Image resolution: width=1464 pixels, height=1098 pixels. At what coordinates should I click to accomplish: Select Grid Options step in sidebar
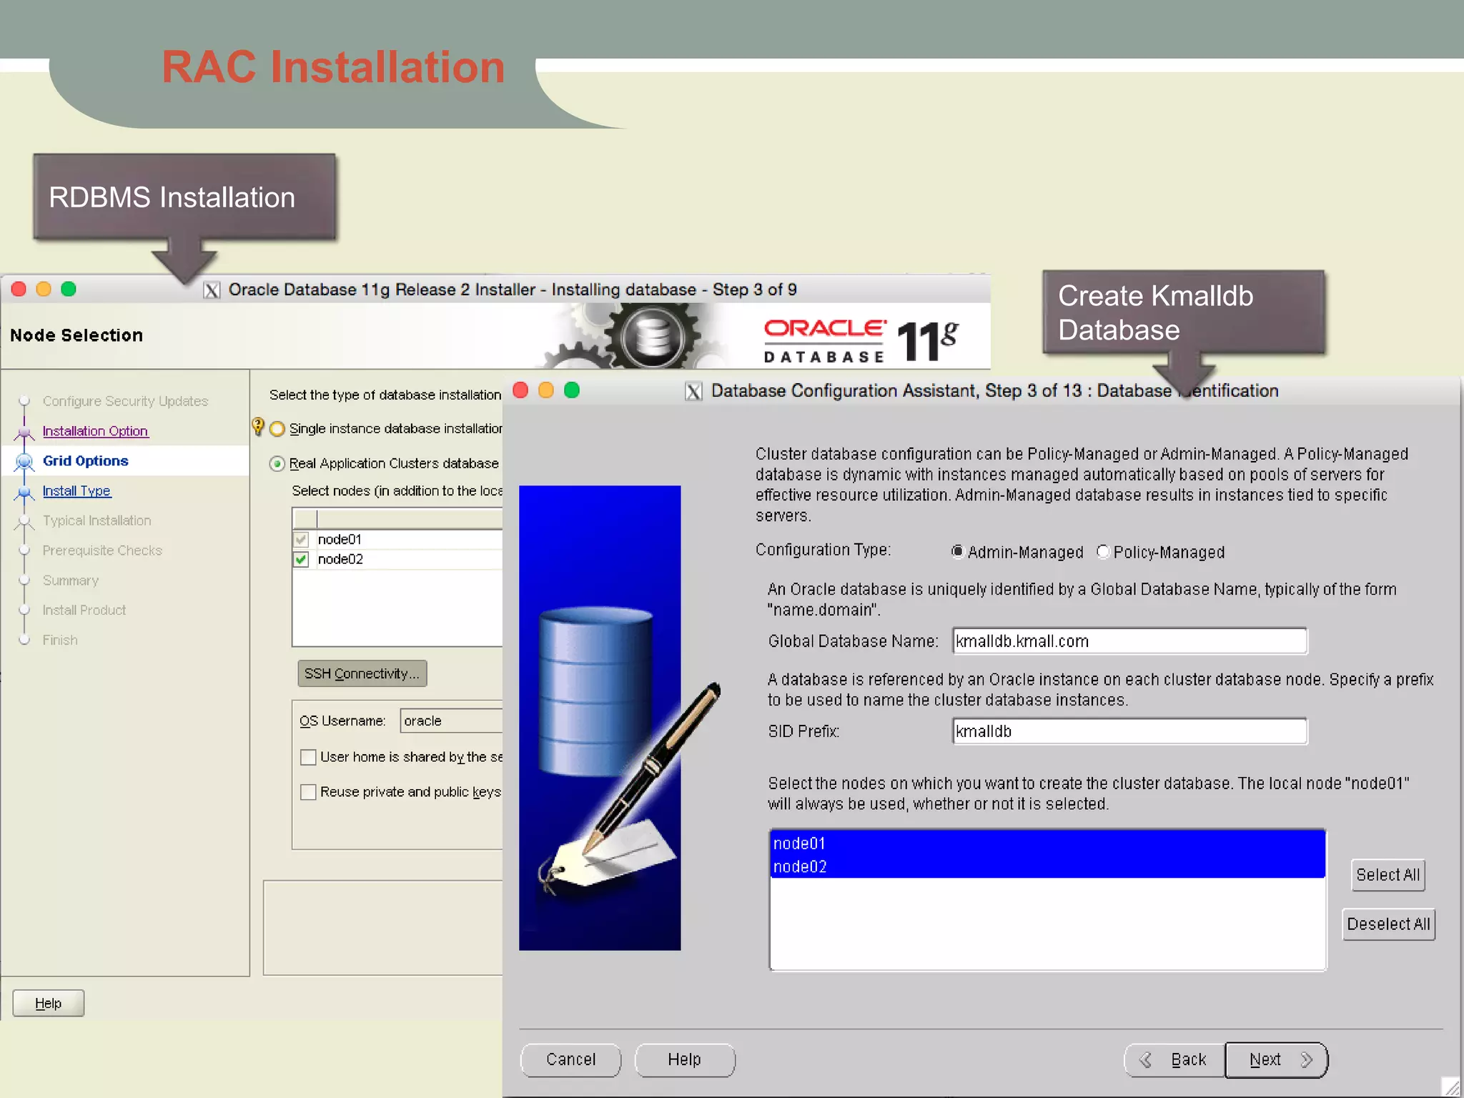[86, 461]
